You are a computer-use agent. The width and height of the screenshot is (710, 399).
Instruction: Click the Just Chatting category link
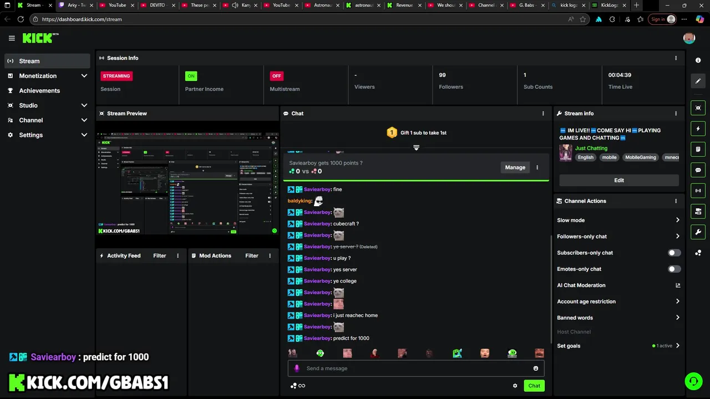[x=591, y=149]
